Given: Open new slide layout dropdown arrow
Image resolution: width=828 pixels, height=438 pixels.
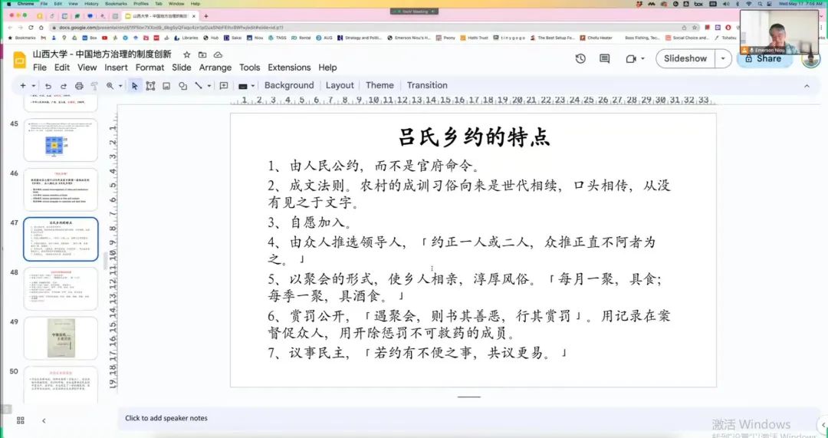Looking at the screenshot, I should point(34,86).
